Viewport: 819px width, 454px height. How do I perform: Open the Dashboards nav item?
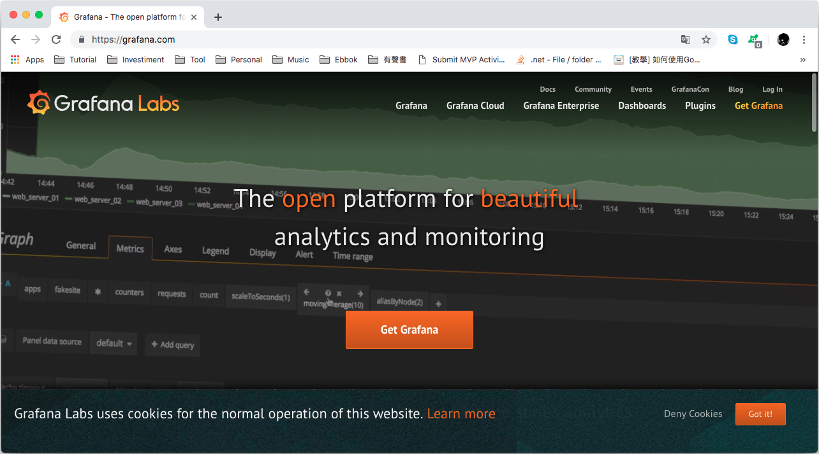(642, 106)
